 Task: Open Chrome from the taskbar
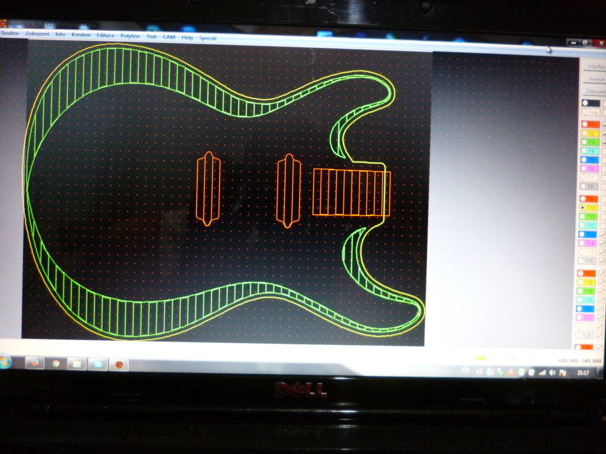[x=56, y=364]
